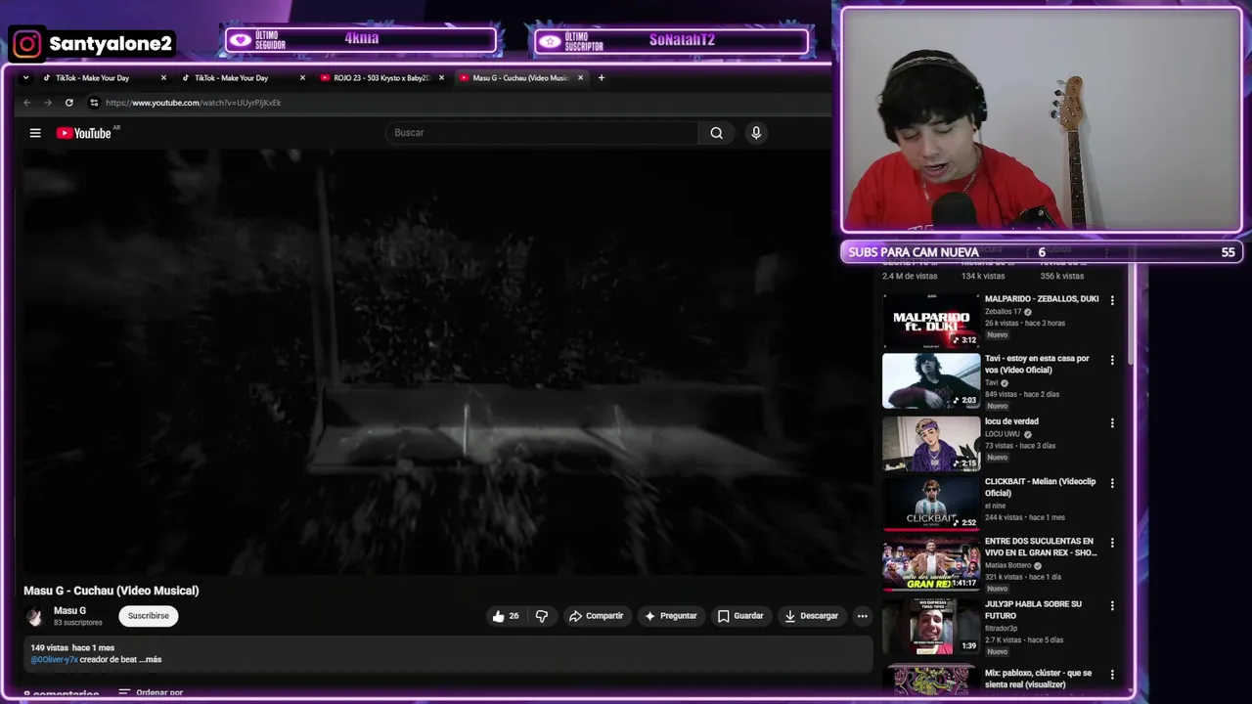Open the @0Oliver-y7x mention link
This screenshot has height=704, width=1252.
point(54,660)
